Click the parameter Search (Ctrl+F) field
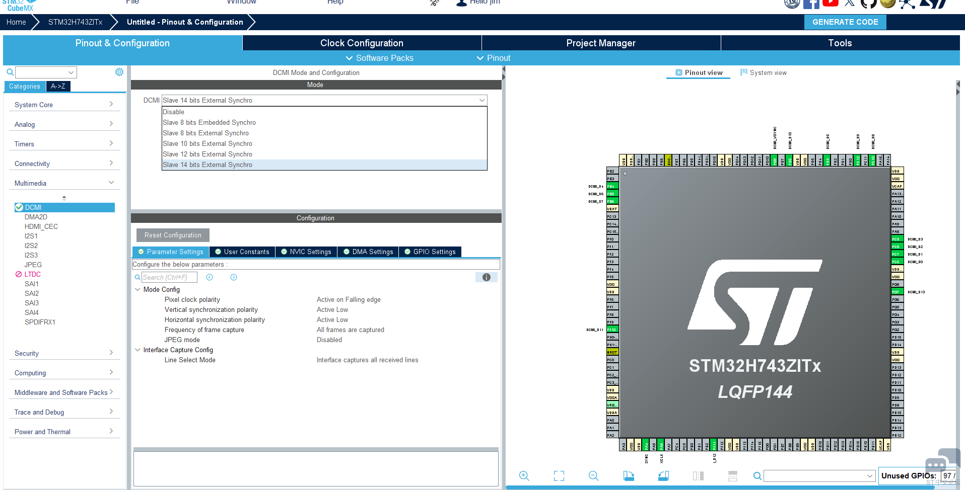The image size is (965, 490). coord(169,277)
